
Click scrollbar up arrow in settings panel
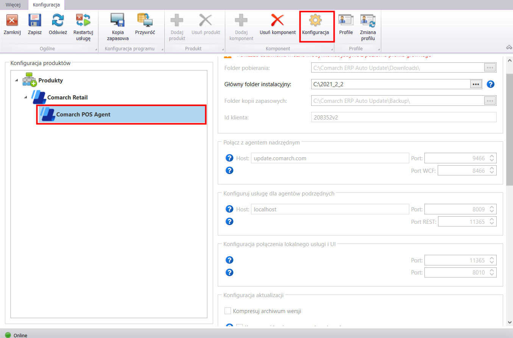(509, 60)
